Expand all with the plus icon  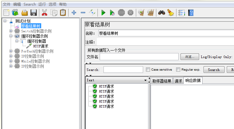point(74,13)
